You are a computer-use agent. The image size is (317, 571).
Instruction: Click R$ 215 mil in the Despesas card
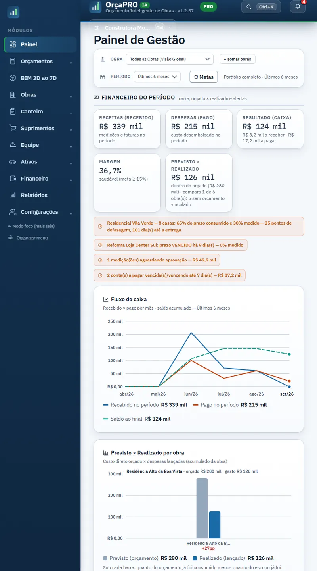point(193,127)
